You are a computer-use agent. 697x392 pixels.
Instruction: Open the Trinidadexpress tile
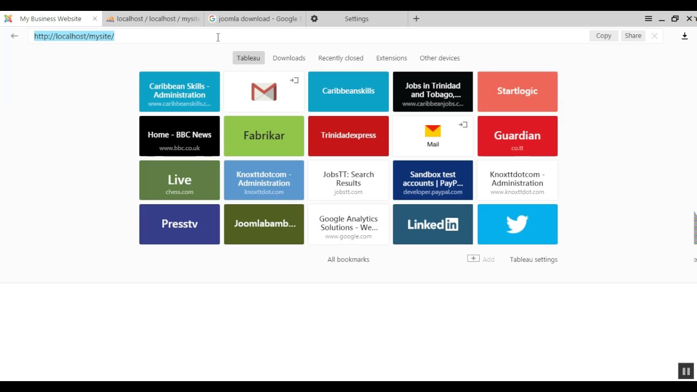pos(348,136)
